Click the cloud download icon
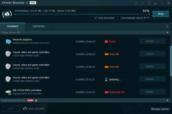 pos(7,14)
